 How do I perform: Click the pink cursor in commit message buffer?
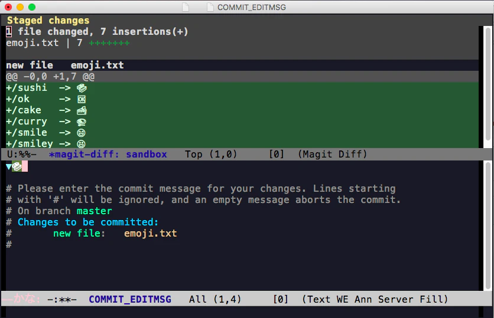(x=25, y=166)
